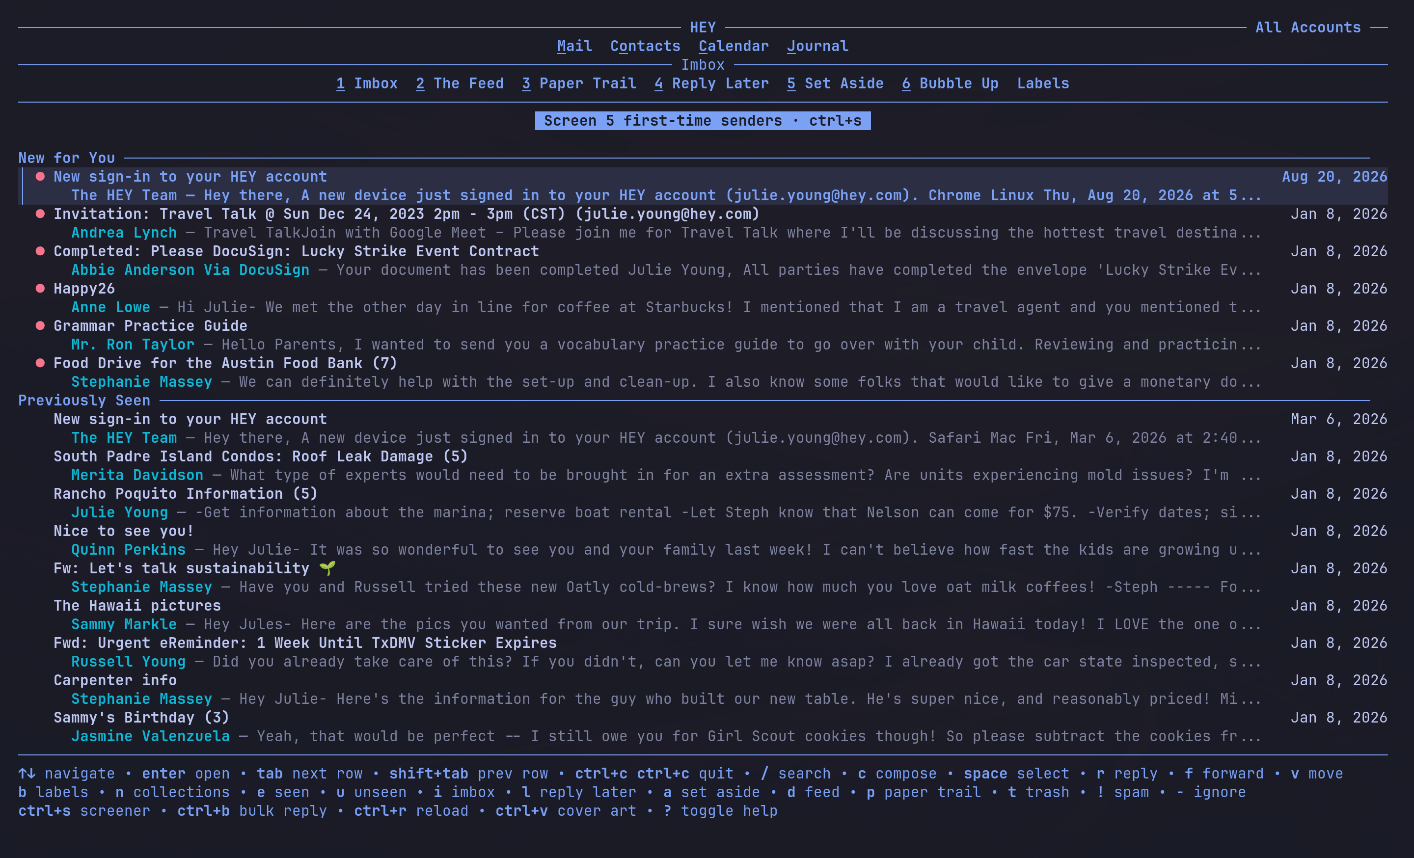Viewport: 1414px width, 858px height.
Task: Click the ctrl+r reload hint
Action: (x=411, y=810)
